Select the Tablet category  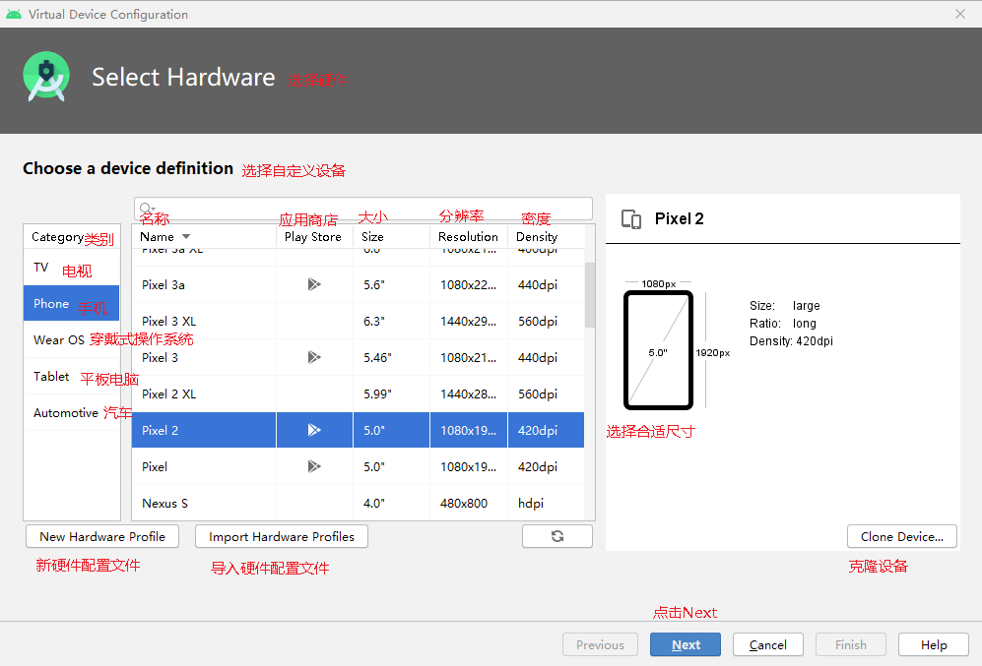(x=71, y=376)
